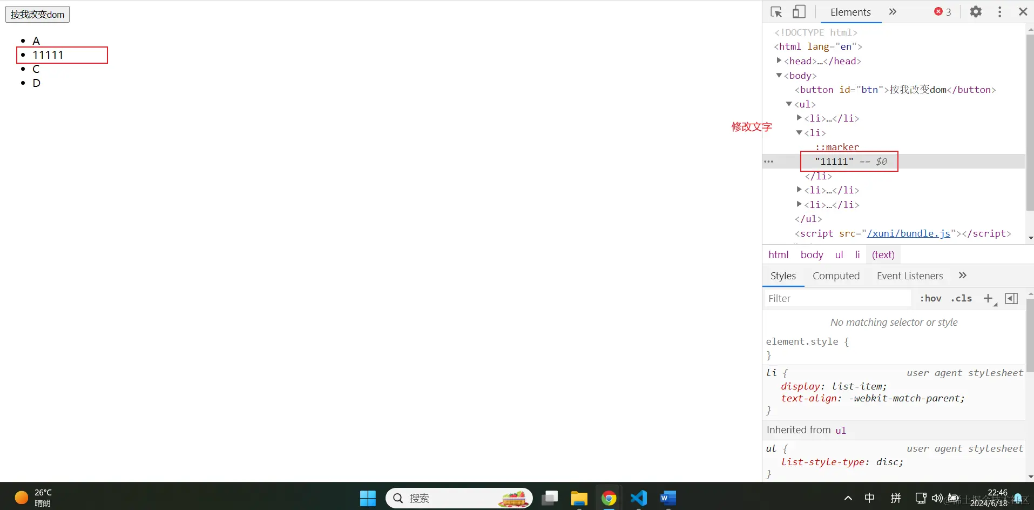Open the Windows Start menu
Image resolution: width=1034 pixels, height=510 pixels.
click(x=368, y=498)
